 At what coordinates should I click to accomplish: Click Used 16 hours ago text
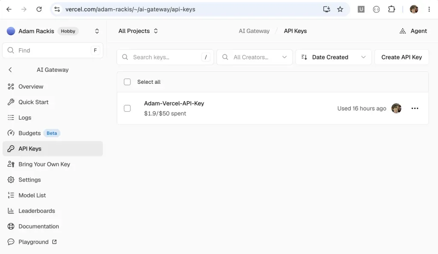361,108
